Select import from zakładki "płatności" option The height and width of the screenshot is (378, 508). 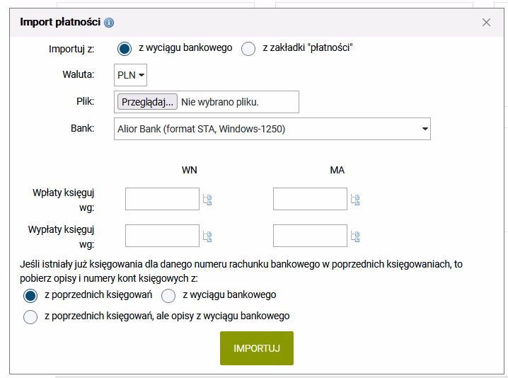(x=248, y=49)
